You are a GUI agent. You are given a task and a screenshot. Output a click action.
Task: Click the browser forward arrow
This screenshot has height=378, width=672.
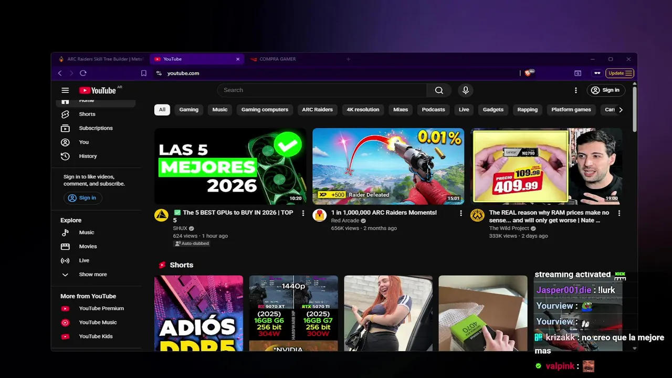point(71,73)
